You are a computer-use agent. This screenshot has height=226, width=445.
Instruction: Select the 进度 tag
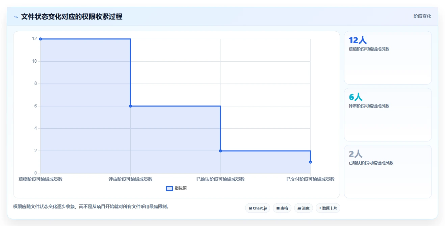(x=304, y=208)
